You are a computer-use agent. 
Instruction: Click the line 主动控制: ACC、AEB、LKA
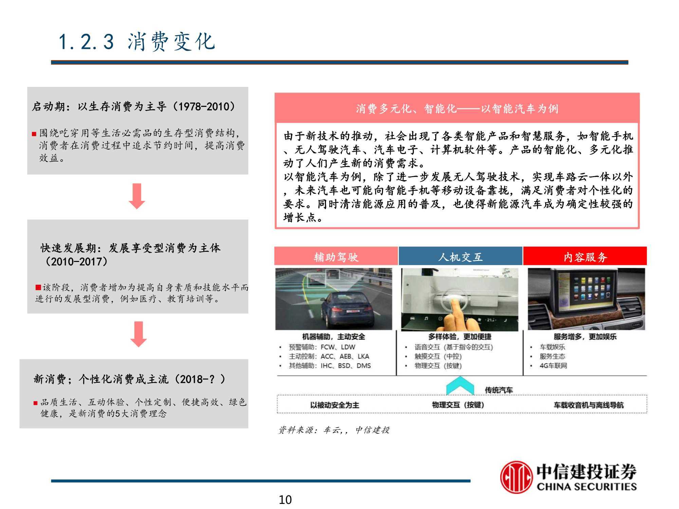[x=329, y=356]
